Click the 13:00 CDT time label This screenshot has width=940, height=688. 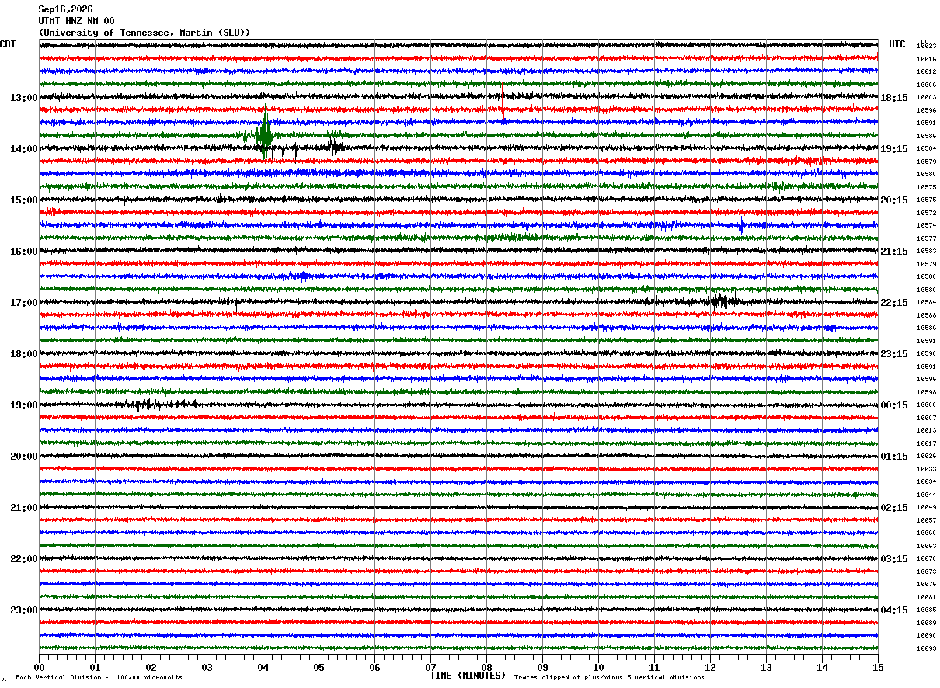24,98
